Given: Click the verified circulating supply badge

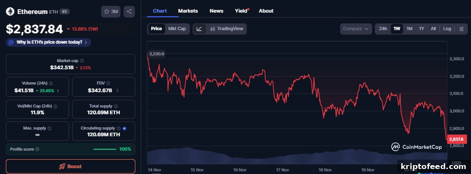Looking at the screenshot, I should (x=125, y=128).
